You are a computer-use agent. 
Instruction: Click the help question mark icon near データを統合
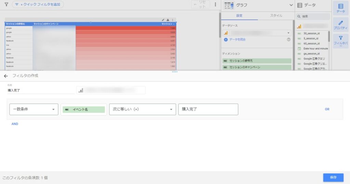[288, 40]
